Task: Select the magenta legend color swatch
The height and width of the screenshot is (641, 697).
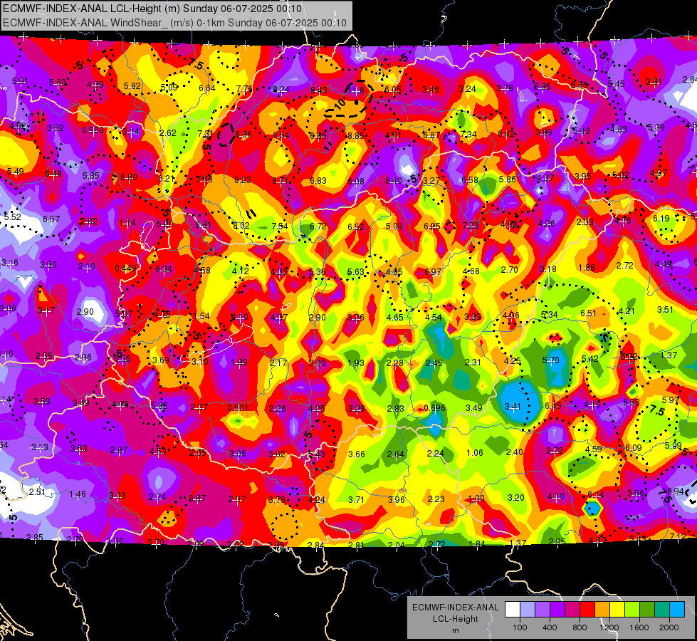Action: click(572, 610)
